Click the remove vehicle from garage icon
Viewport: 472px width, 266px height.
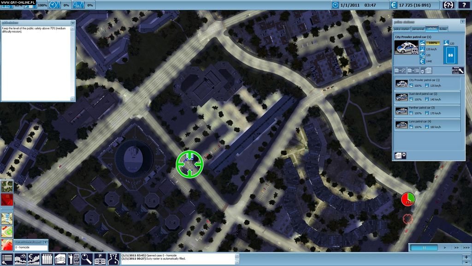(x=426, y=71)
